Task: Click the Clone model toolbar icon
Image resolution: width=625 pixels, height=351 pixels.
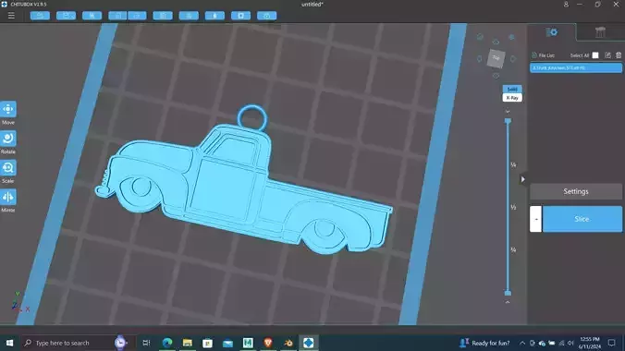Action: 92,16
